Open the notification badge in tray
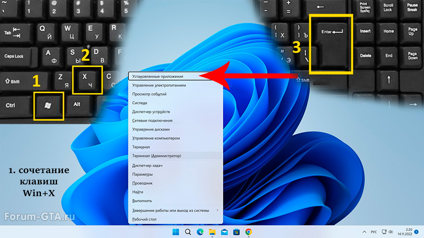This screenshot has height=238, width=424. (x=417, y=232)
